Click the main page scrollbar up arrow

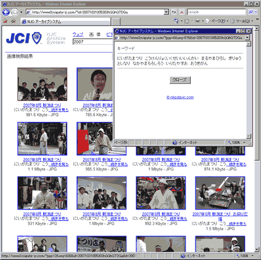(x=256, y=28)
